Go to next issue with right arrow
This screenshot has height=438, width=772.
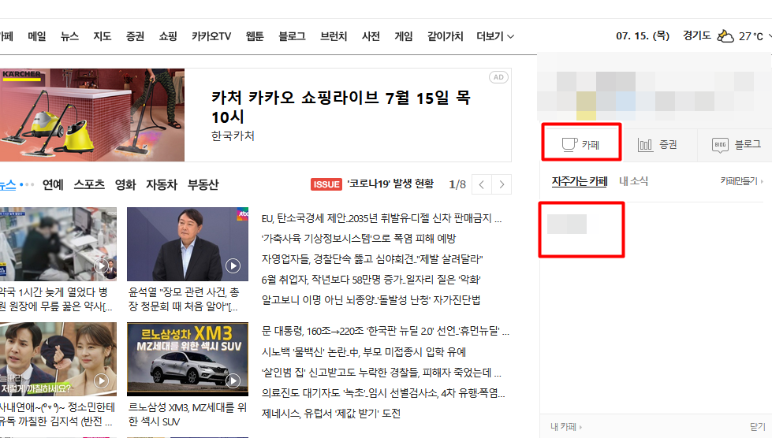click(x=502, y=184)
